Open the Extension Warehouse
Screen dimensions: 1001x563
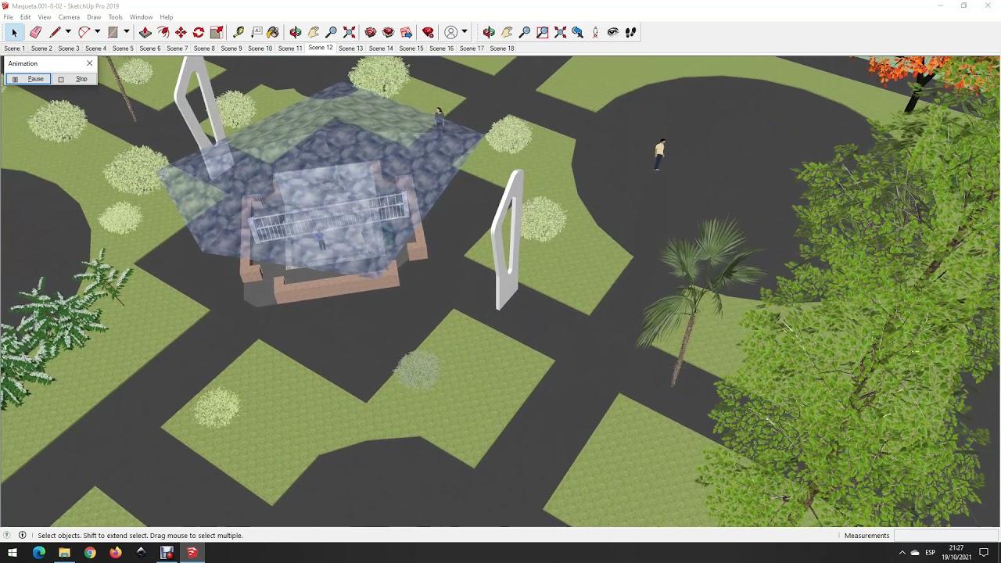pos(388,32)
